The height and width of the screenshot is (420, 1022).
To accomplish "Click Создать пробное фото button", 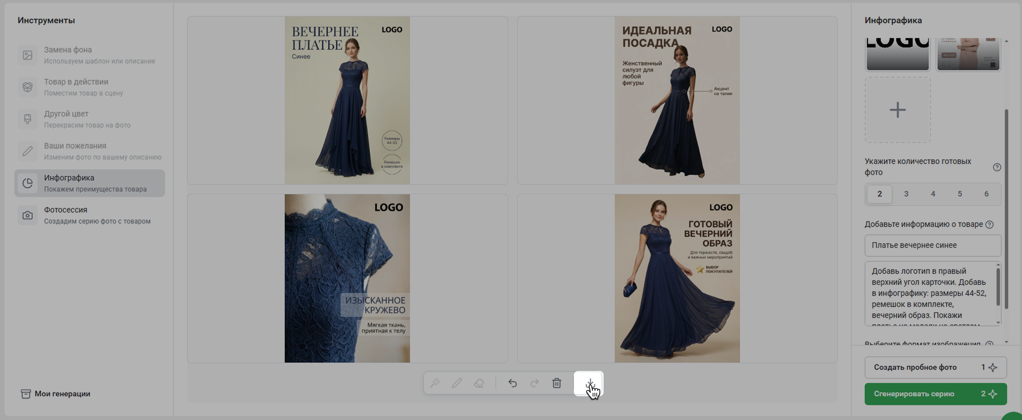I will tap(935, 367).
